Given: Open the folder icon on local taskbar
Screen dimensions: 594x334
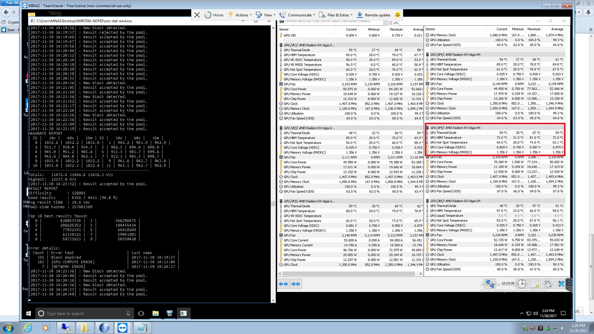Looking at the screenshot, I should [x=84, y=328].
